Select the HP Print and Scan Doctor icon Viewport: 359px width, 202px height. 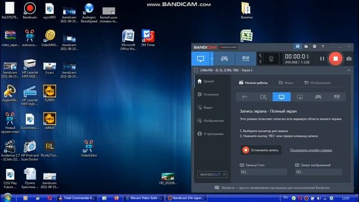(30, 150)
